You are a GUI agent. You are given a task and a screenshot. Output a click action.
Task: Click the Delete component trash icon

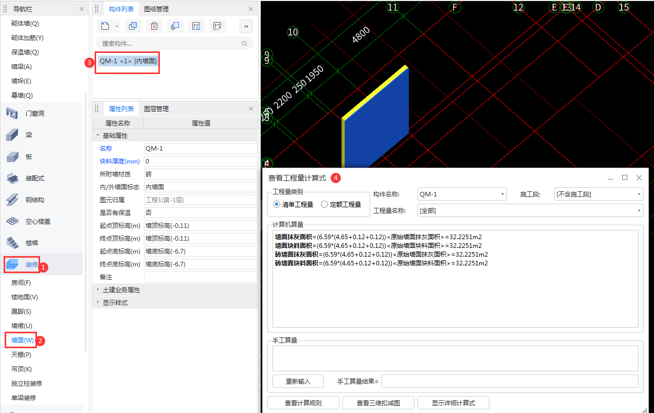coord(154,26)
